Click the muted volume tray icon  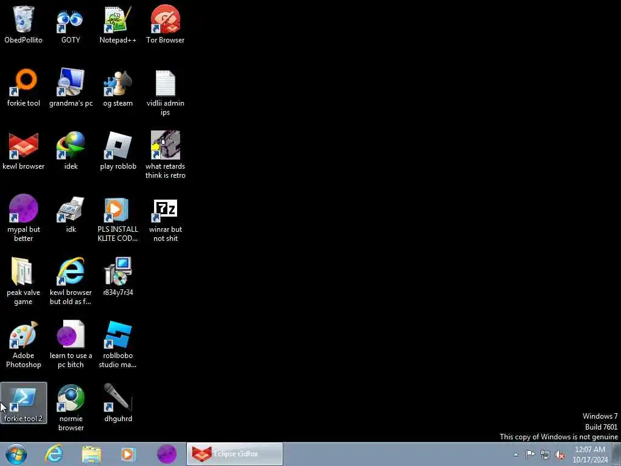click(x=560, y=455)
